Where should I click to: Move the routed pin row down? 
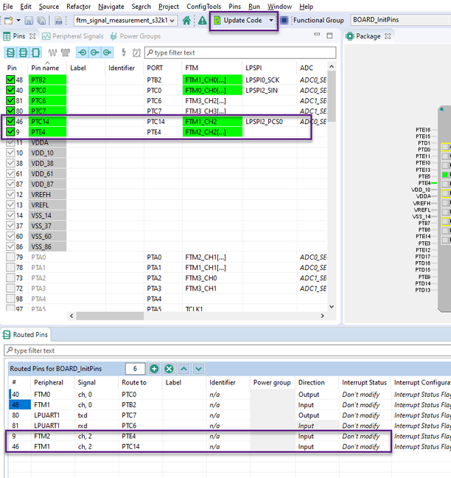click(198, 369)
